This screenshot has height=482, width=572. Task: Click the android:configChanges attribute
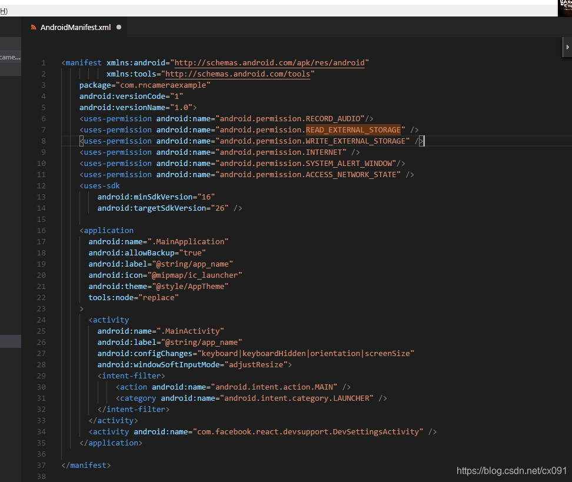tap(145, 354)
